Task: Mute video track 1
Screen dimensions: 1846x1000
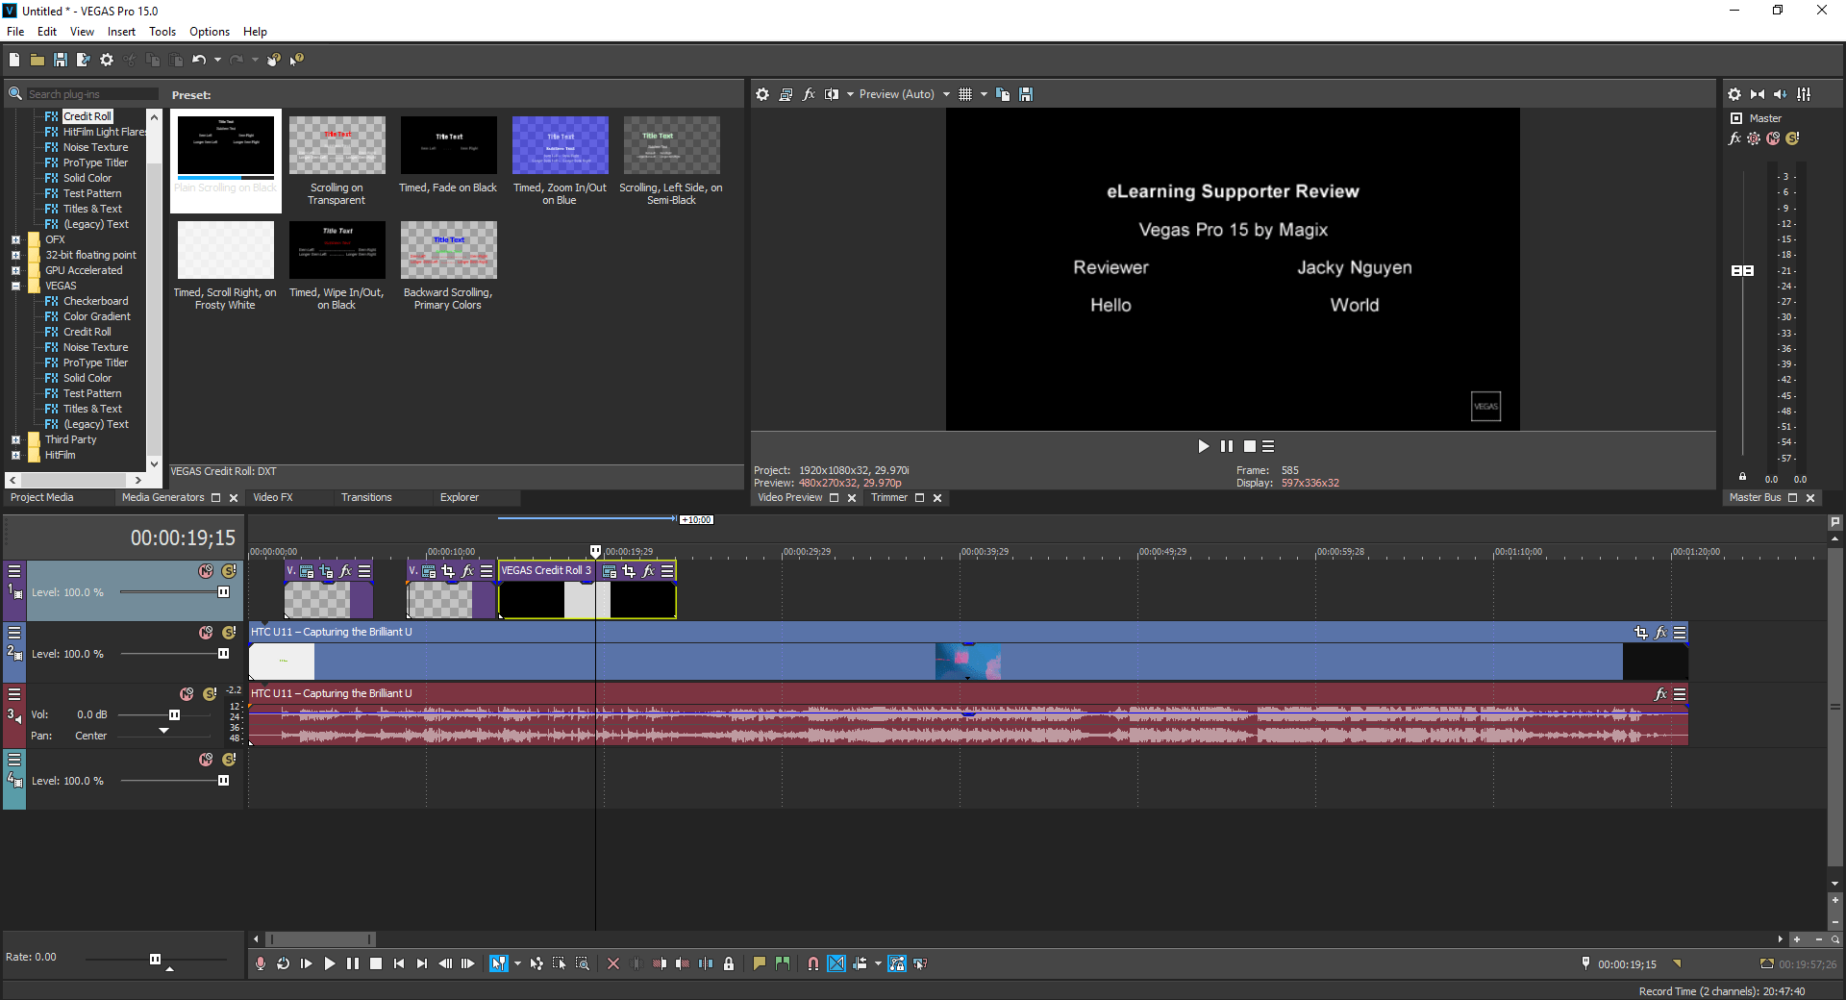Action: pyautogui.click(x=206, y=571)
